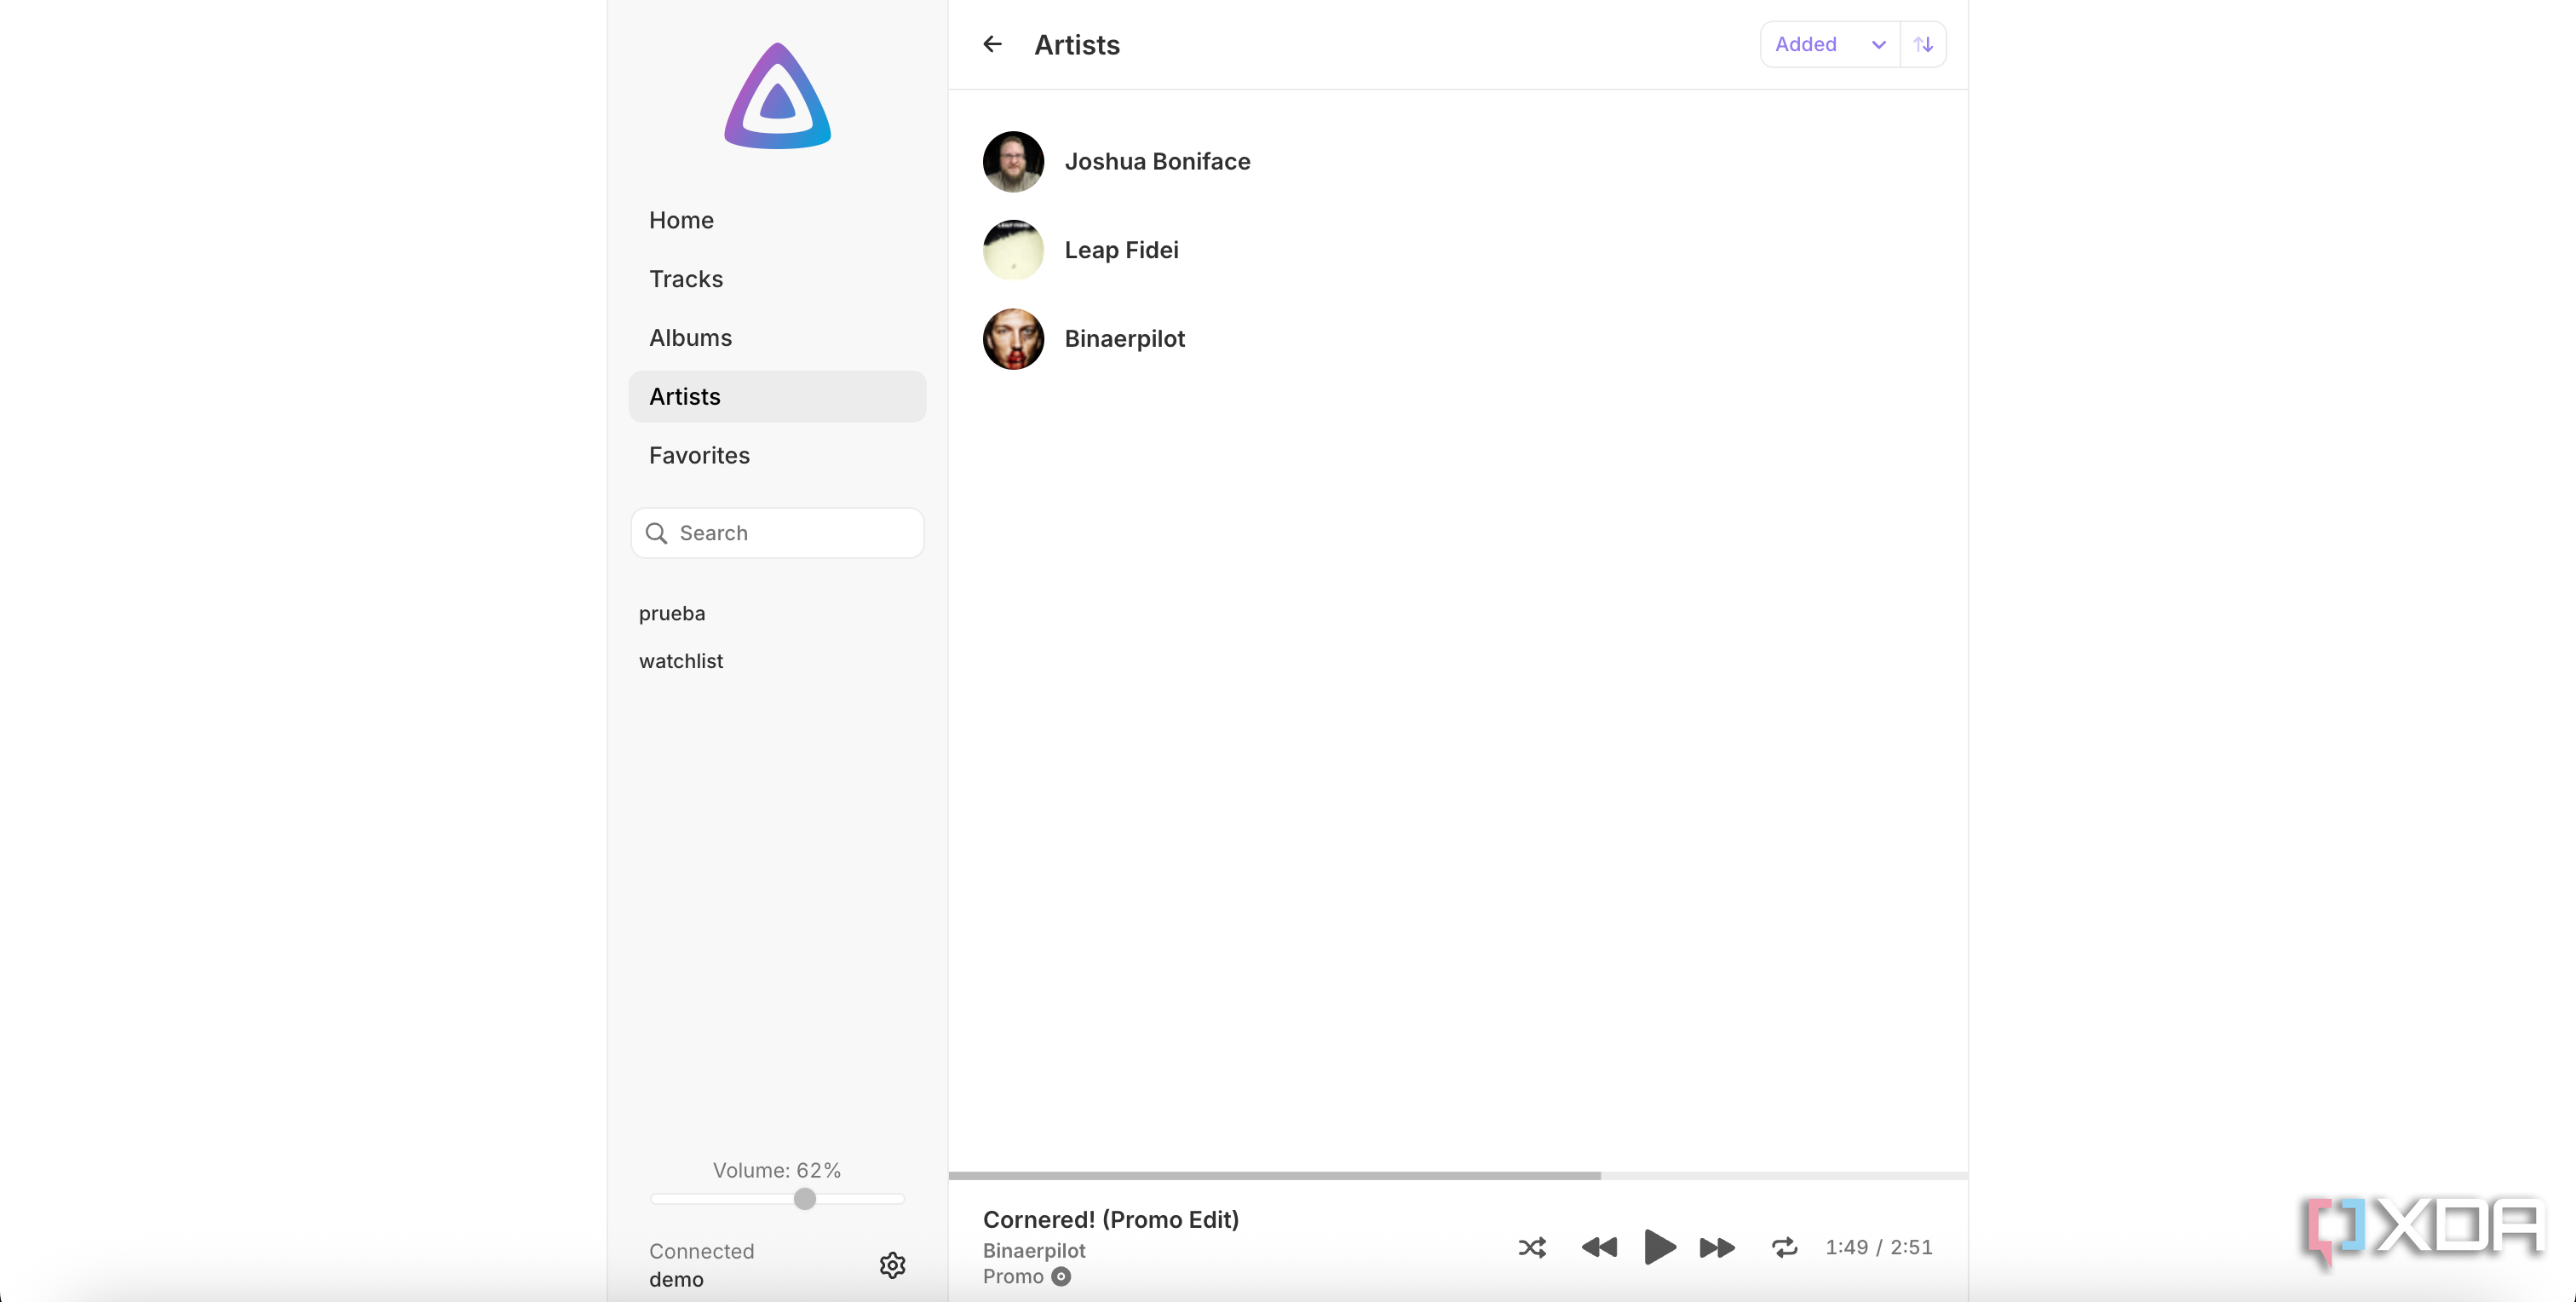
Task: Open Leap Fidei artist avatar
Action: [1013, 250]
